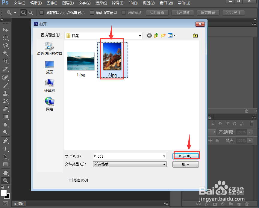Enable the 图像序列 checkbox
Image resolution: width=259 pixels, height=208 pixels.
click(x=71, y=180)
